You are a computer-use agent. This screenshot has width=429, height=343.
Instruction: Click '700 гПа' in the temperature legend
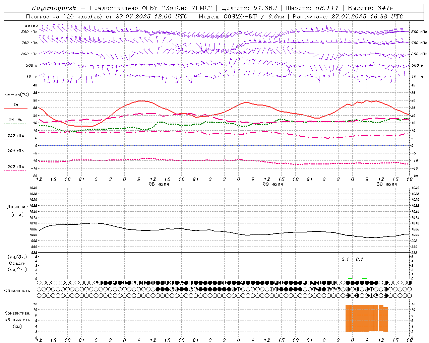coord(16,151)
